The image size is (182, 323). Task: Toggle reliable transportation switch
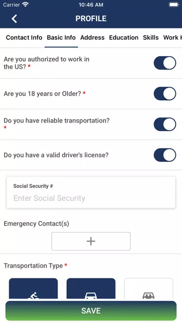coord(165,124)
